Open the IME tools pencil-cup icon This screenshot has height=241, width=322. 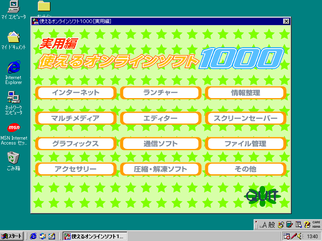pos(281,225)
